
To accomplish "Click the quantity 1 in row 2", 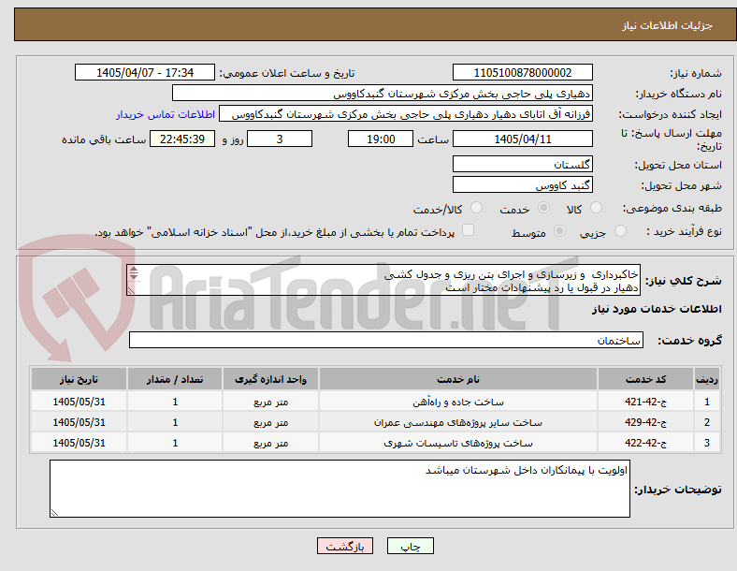I will (x=175, y=422).
